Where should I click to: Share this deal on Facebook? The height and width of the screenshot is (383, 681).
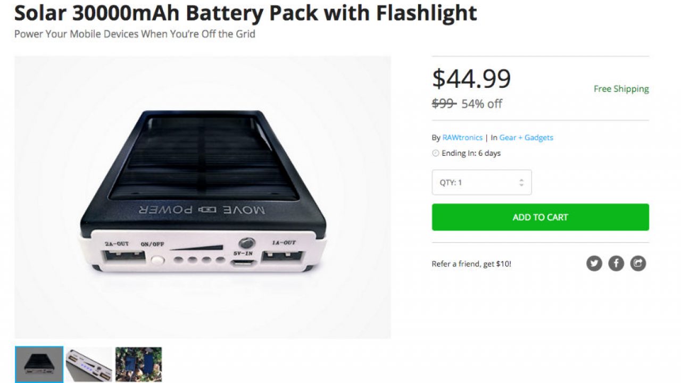tap(616, 263)
